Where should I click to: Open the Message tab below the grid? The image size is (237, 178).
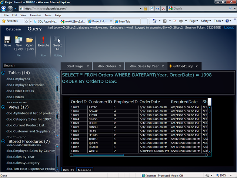[84, 169]
